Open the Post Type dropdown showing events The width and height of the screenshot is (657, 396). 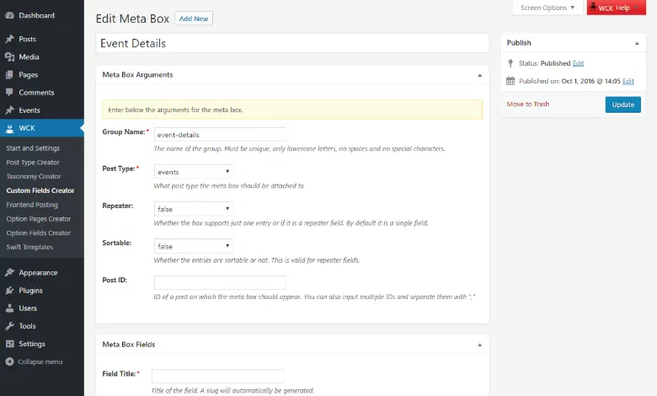(193, 172)
